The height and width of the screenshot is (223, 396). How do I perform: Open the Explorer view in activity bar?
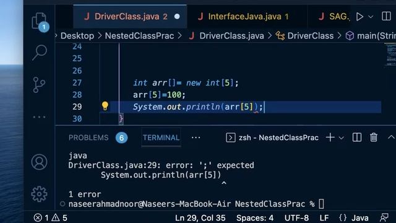(x=40, y=20)
